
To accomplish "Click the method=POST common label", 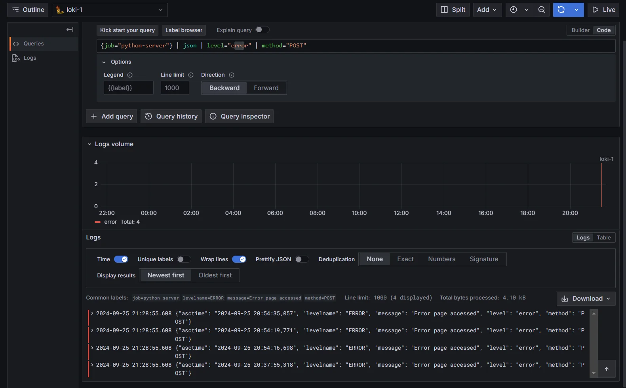I will (x=320, y=298).
